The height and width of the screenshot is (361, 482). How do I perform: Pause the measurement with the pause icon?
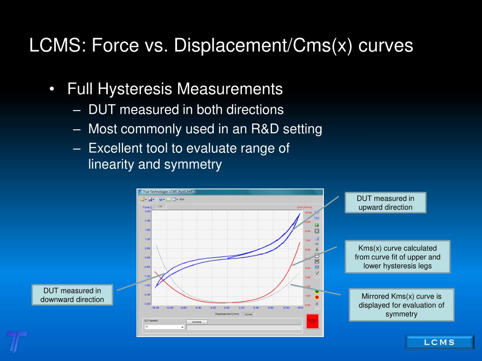tap(317, 231)
